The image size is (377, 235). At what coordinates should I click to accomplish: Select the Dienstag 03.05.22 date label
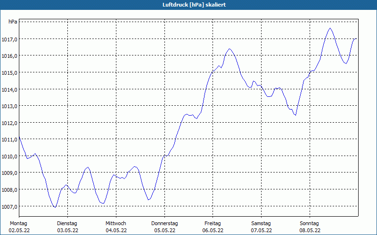pos(67,227)
